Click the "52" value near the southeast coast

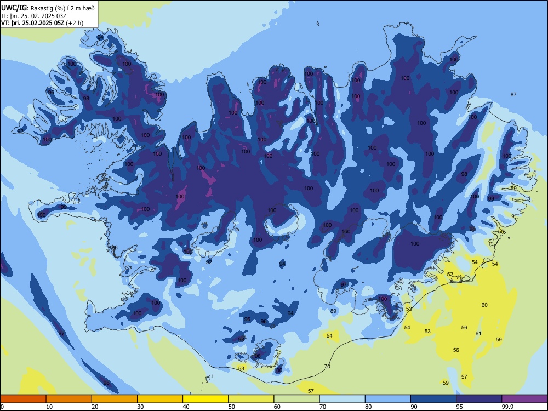(x=450, y=275)
